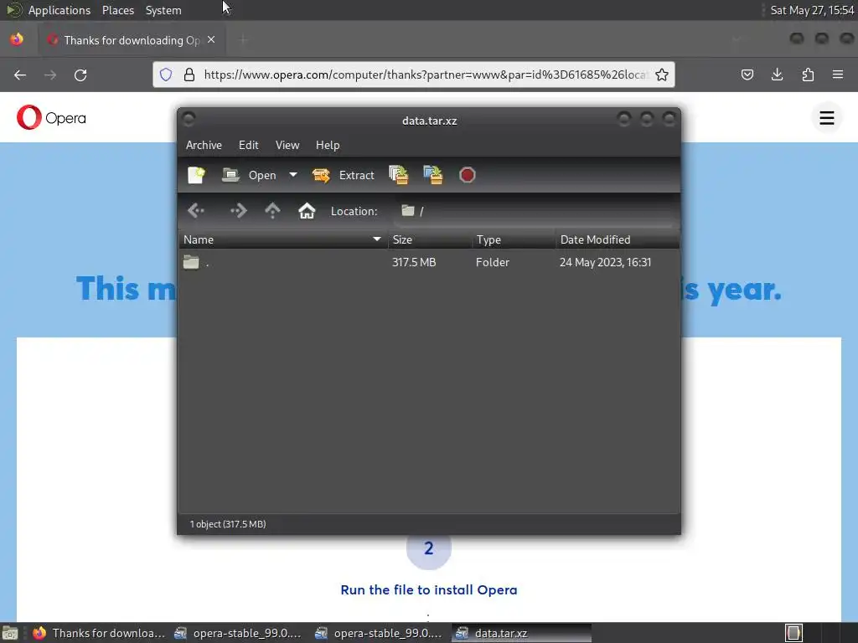
Task: Go forward with archive manager's forward arrow
Action: pyautogui.click(x=238, y=210)
